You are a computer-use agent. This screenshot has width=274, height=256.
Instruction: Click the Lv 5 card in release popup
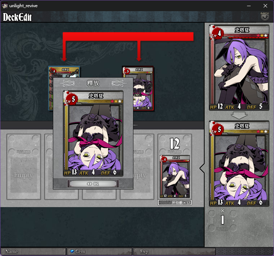(x=93, y=133)
